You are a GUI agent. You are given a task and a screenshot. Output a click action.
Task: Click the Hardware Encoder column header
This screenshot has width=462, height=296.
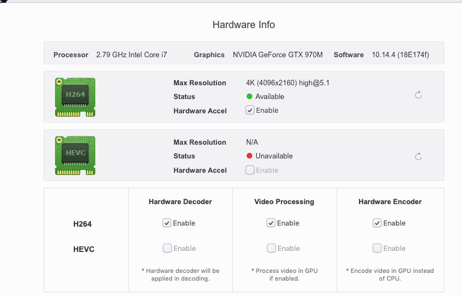pos(390,202)
